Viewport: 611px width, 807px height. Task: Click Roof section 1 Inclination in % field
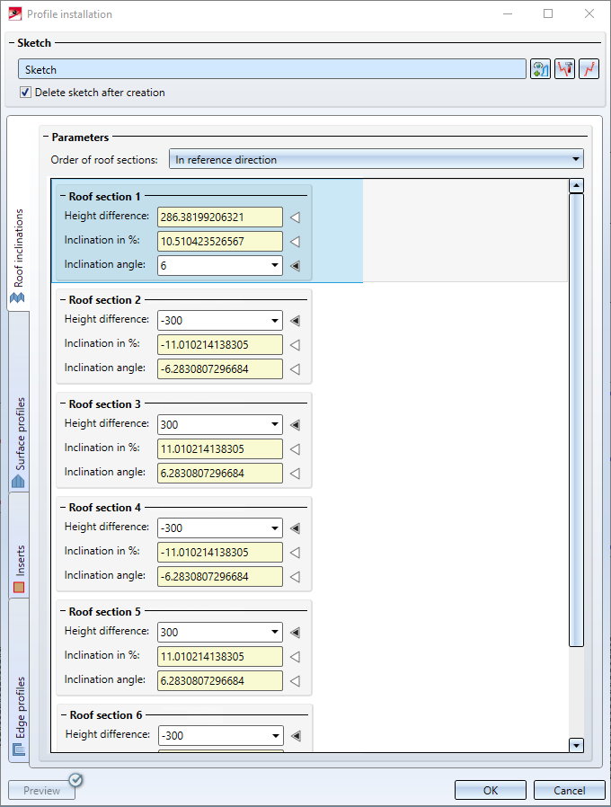pyautogui.click(x=220, y=242)
